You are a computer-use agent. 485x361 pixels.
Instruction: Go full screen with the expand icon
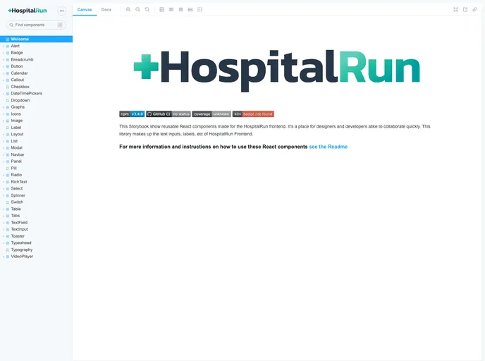pos(455,10)
